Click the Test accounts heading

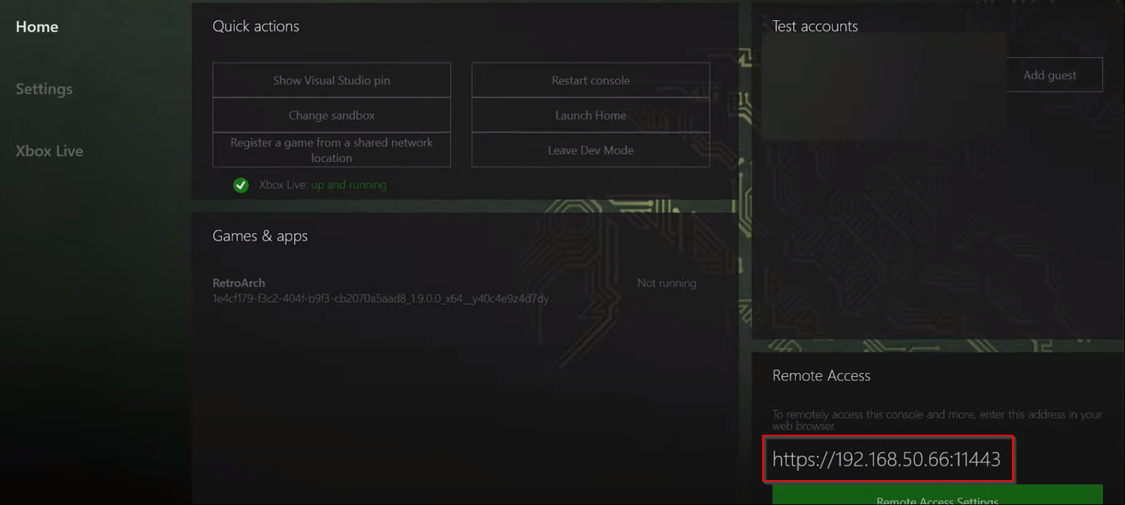[x=815, y=26]
